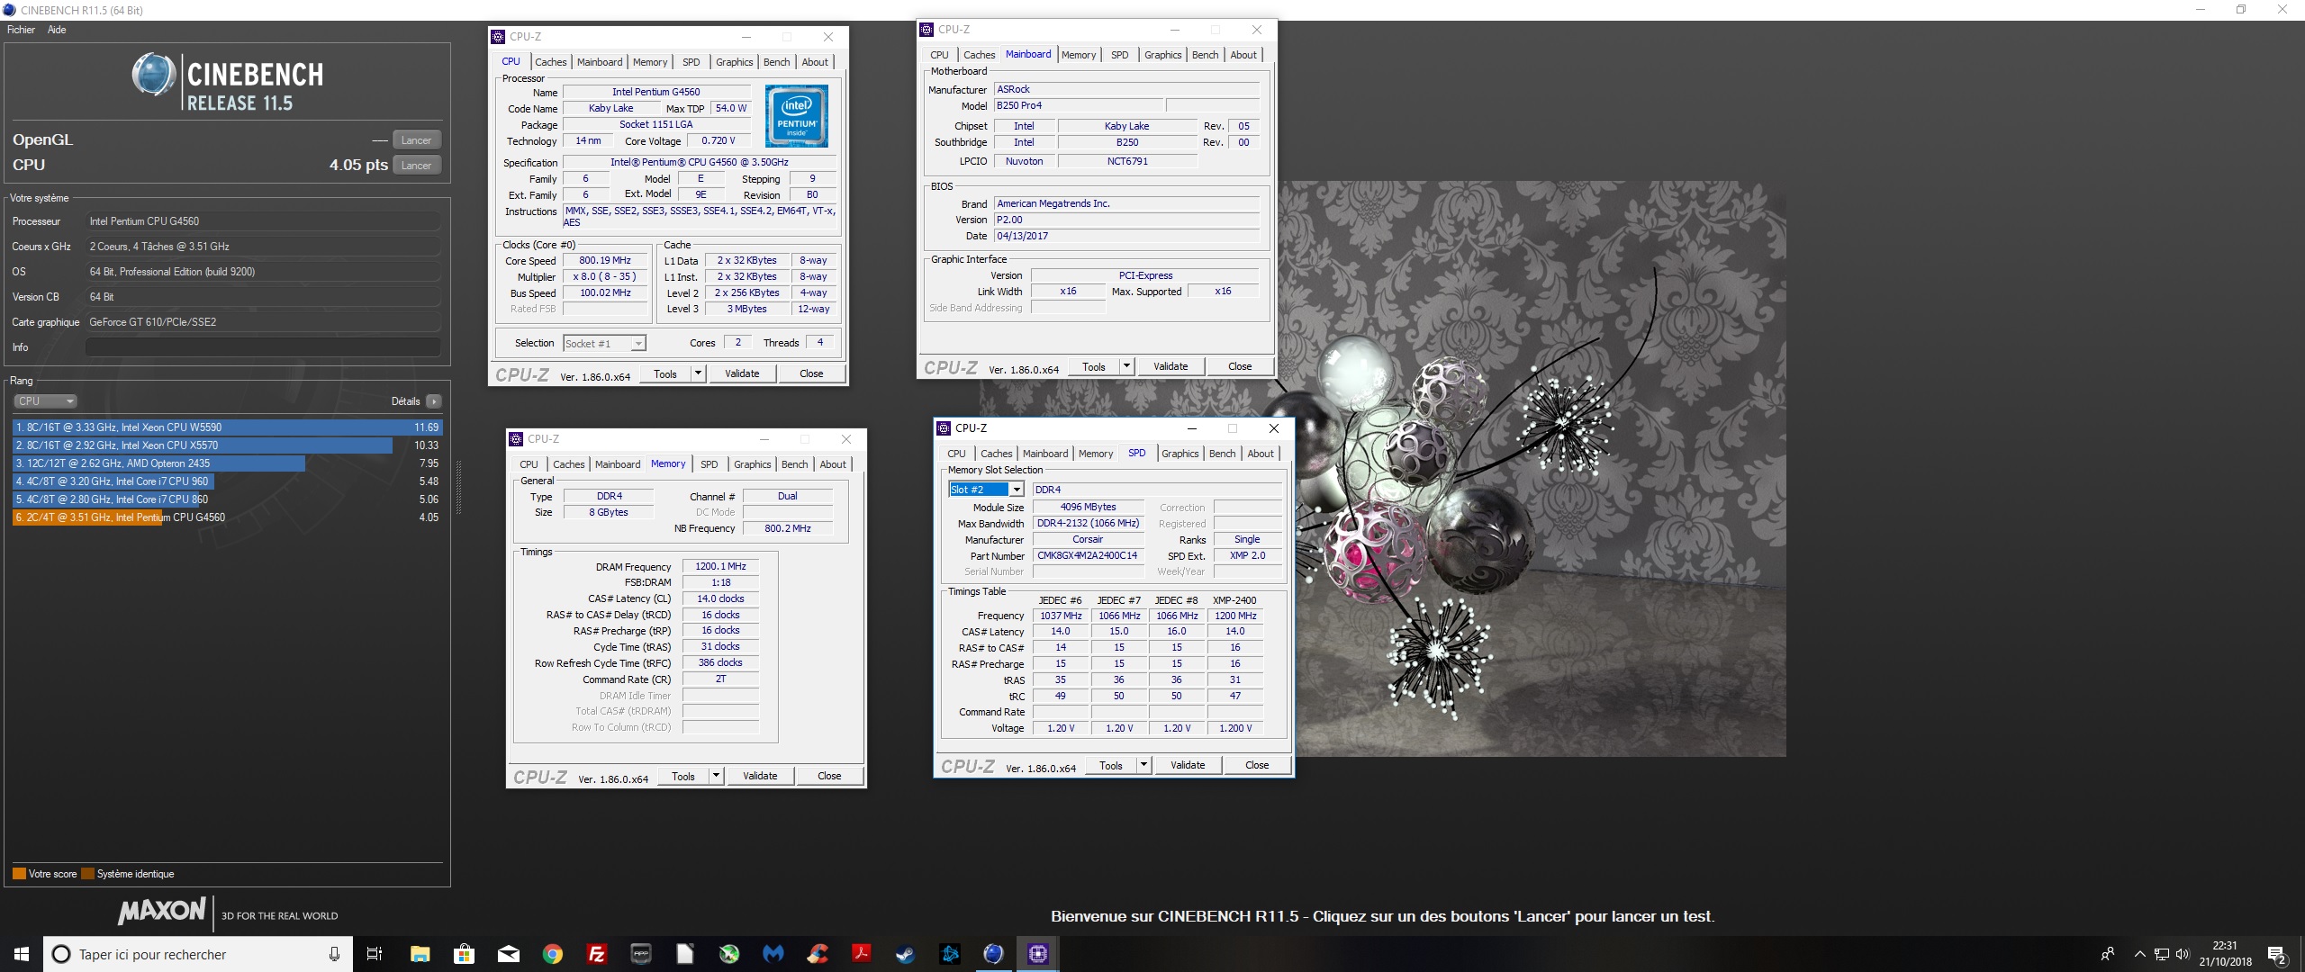Open the APP utility taskbar icon
Image resolution: width=2305 pixels, height=972 pixels.
[640, 954]
